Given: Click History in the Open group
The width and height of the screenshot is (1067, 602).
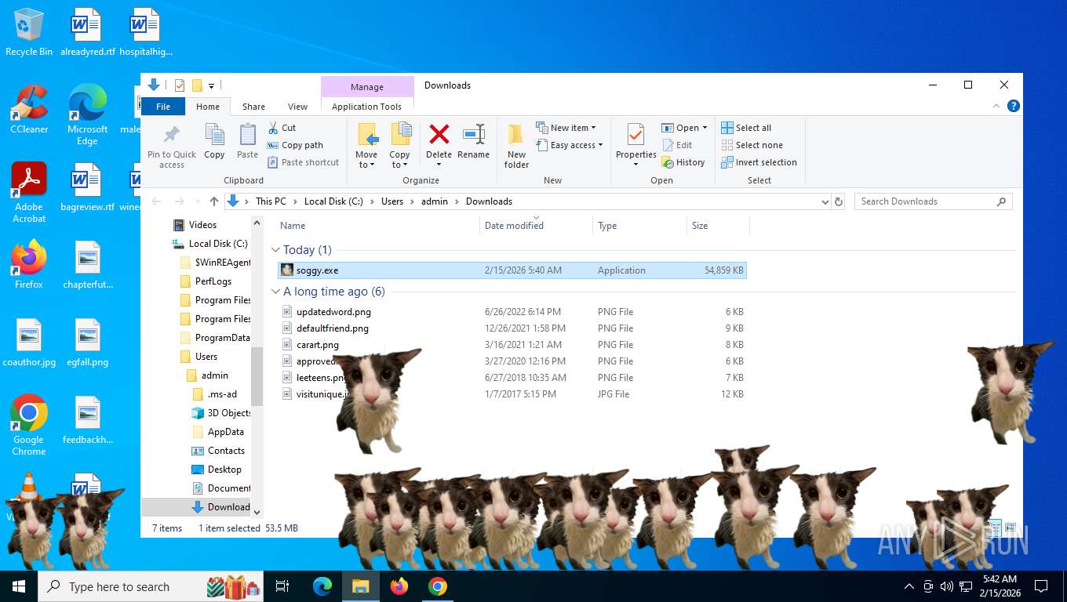Looking at the screenshot, I should [x=683, y=162].
